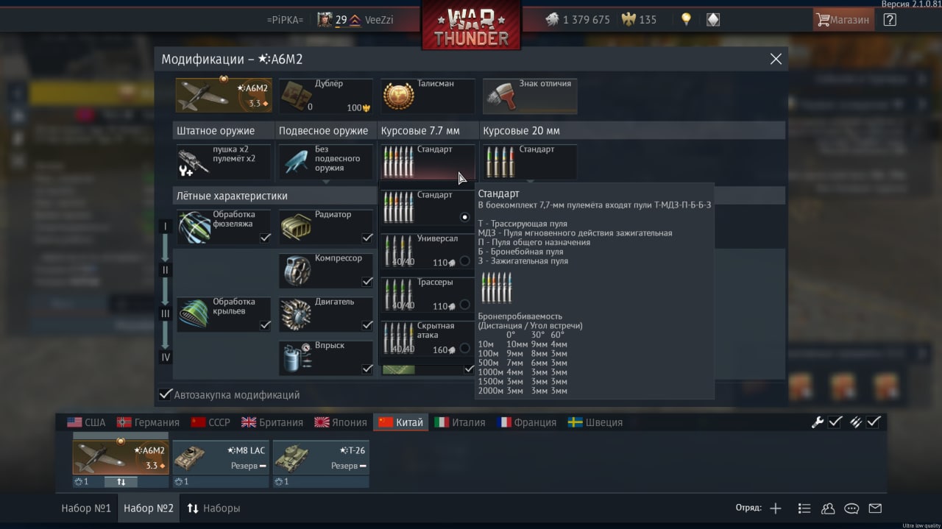942x529 pixels.
Task: Choose Скрытная атака belt radio button
Action: (464, 348)
